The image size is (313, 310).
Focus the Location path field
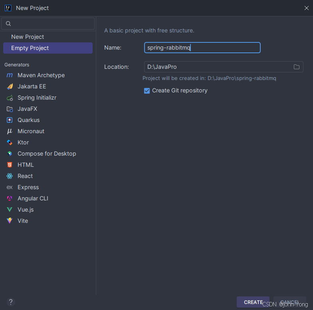pos(224,67)
